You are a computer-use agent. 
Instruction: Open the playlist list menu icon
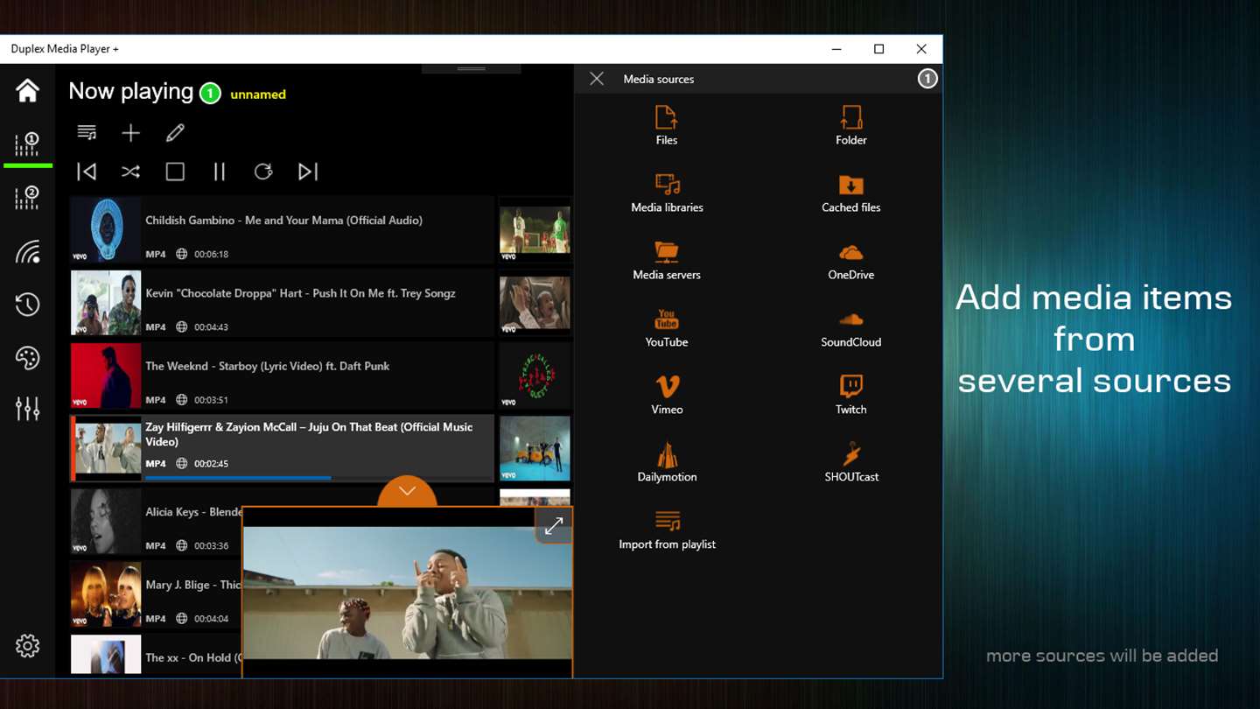pos(87,132)
